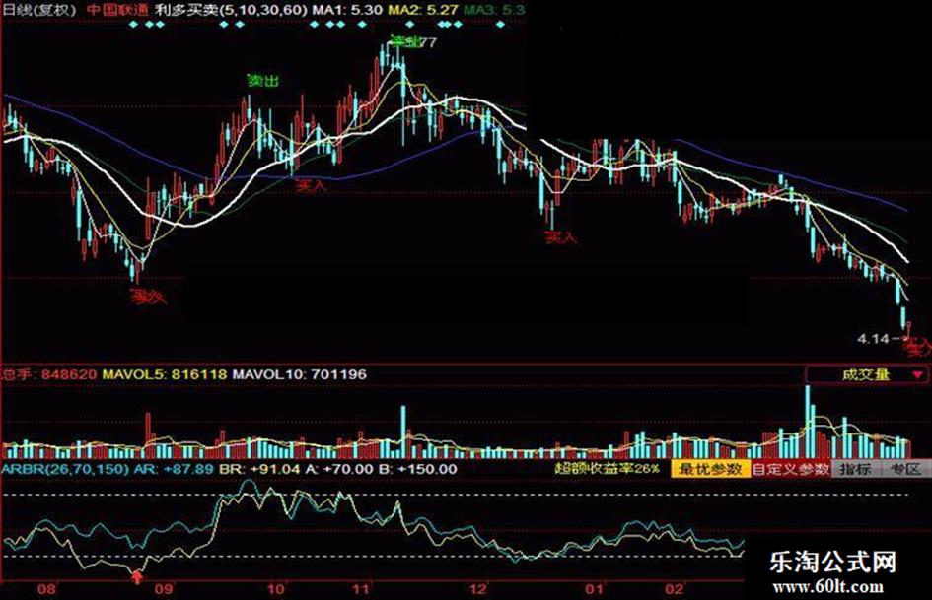The image size is (932, 600).
Task: Click the green MA3 value label
Action: coord(494,10)
